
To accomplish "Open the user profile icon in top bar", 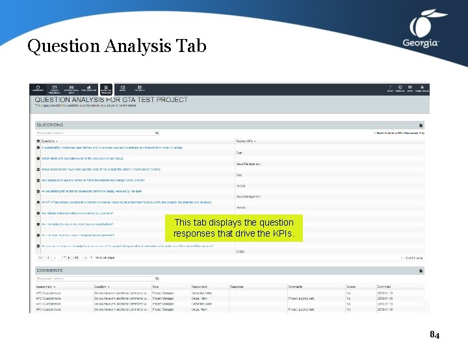I will click(422, 88).
